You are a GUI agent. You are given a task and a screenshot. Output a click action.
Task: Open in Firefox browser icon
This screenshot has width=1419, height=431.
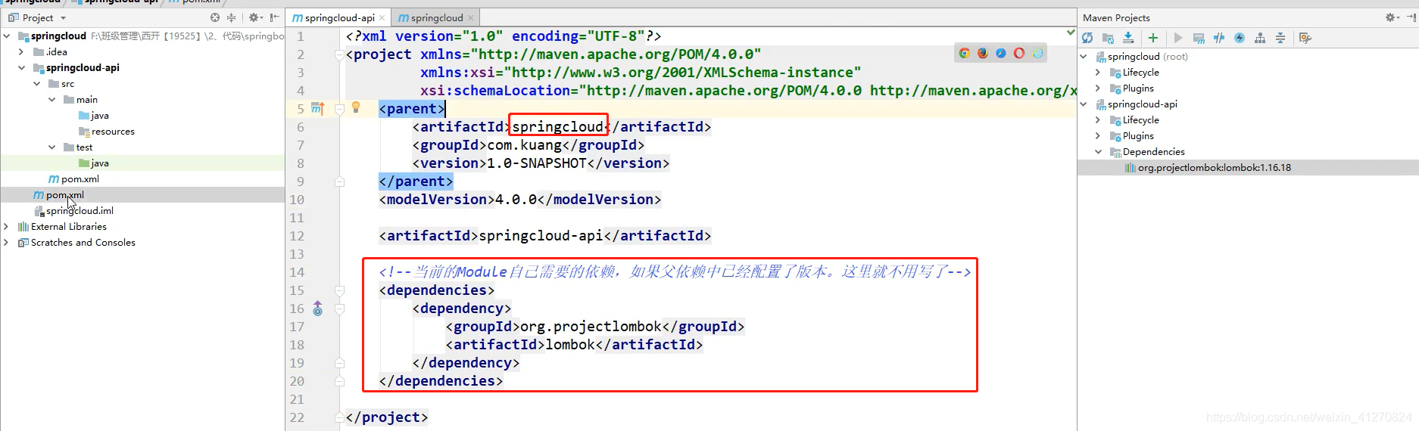(x=983, y=53)
